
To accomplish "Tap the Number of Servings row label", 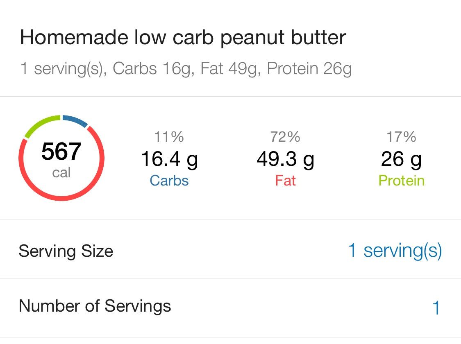I will point(95,306).
